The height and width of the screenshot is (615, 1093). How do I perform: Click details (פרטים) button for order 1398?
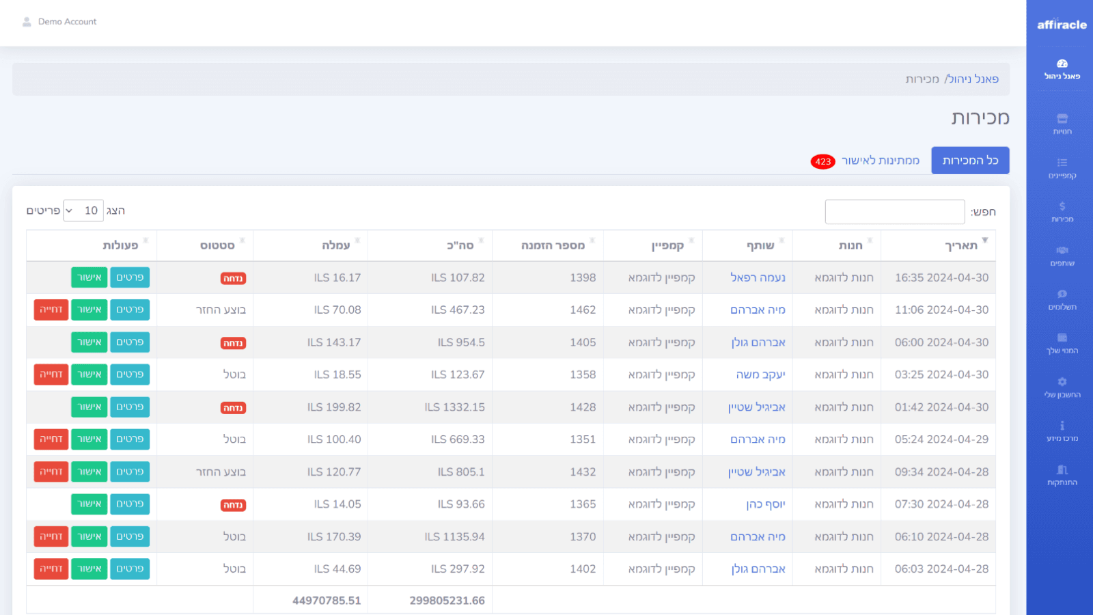[130, 277]
